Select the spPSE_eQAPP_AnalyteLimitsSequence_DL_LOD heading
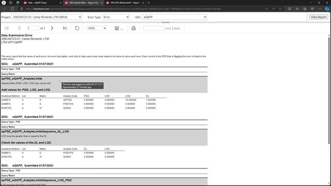Viewport: 331px width, 186px height. 35,131
